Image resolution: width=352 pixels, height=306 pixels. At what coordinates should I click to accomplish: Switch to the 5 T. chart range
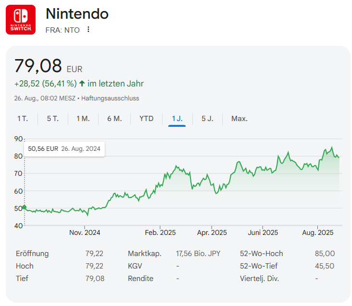tap(52, 119)
